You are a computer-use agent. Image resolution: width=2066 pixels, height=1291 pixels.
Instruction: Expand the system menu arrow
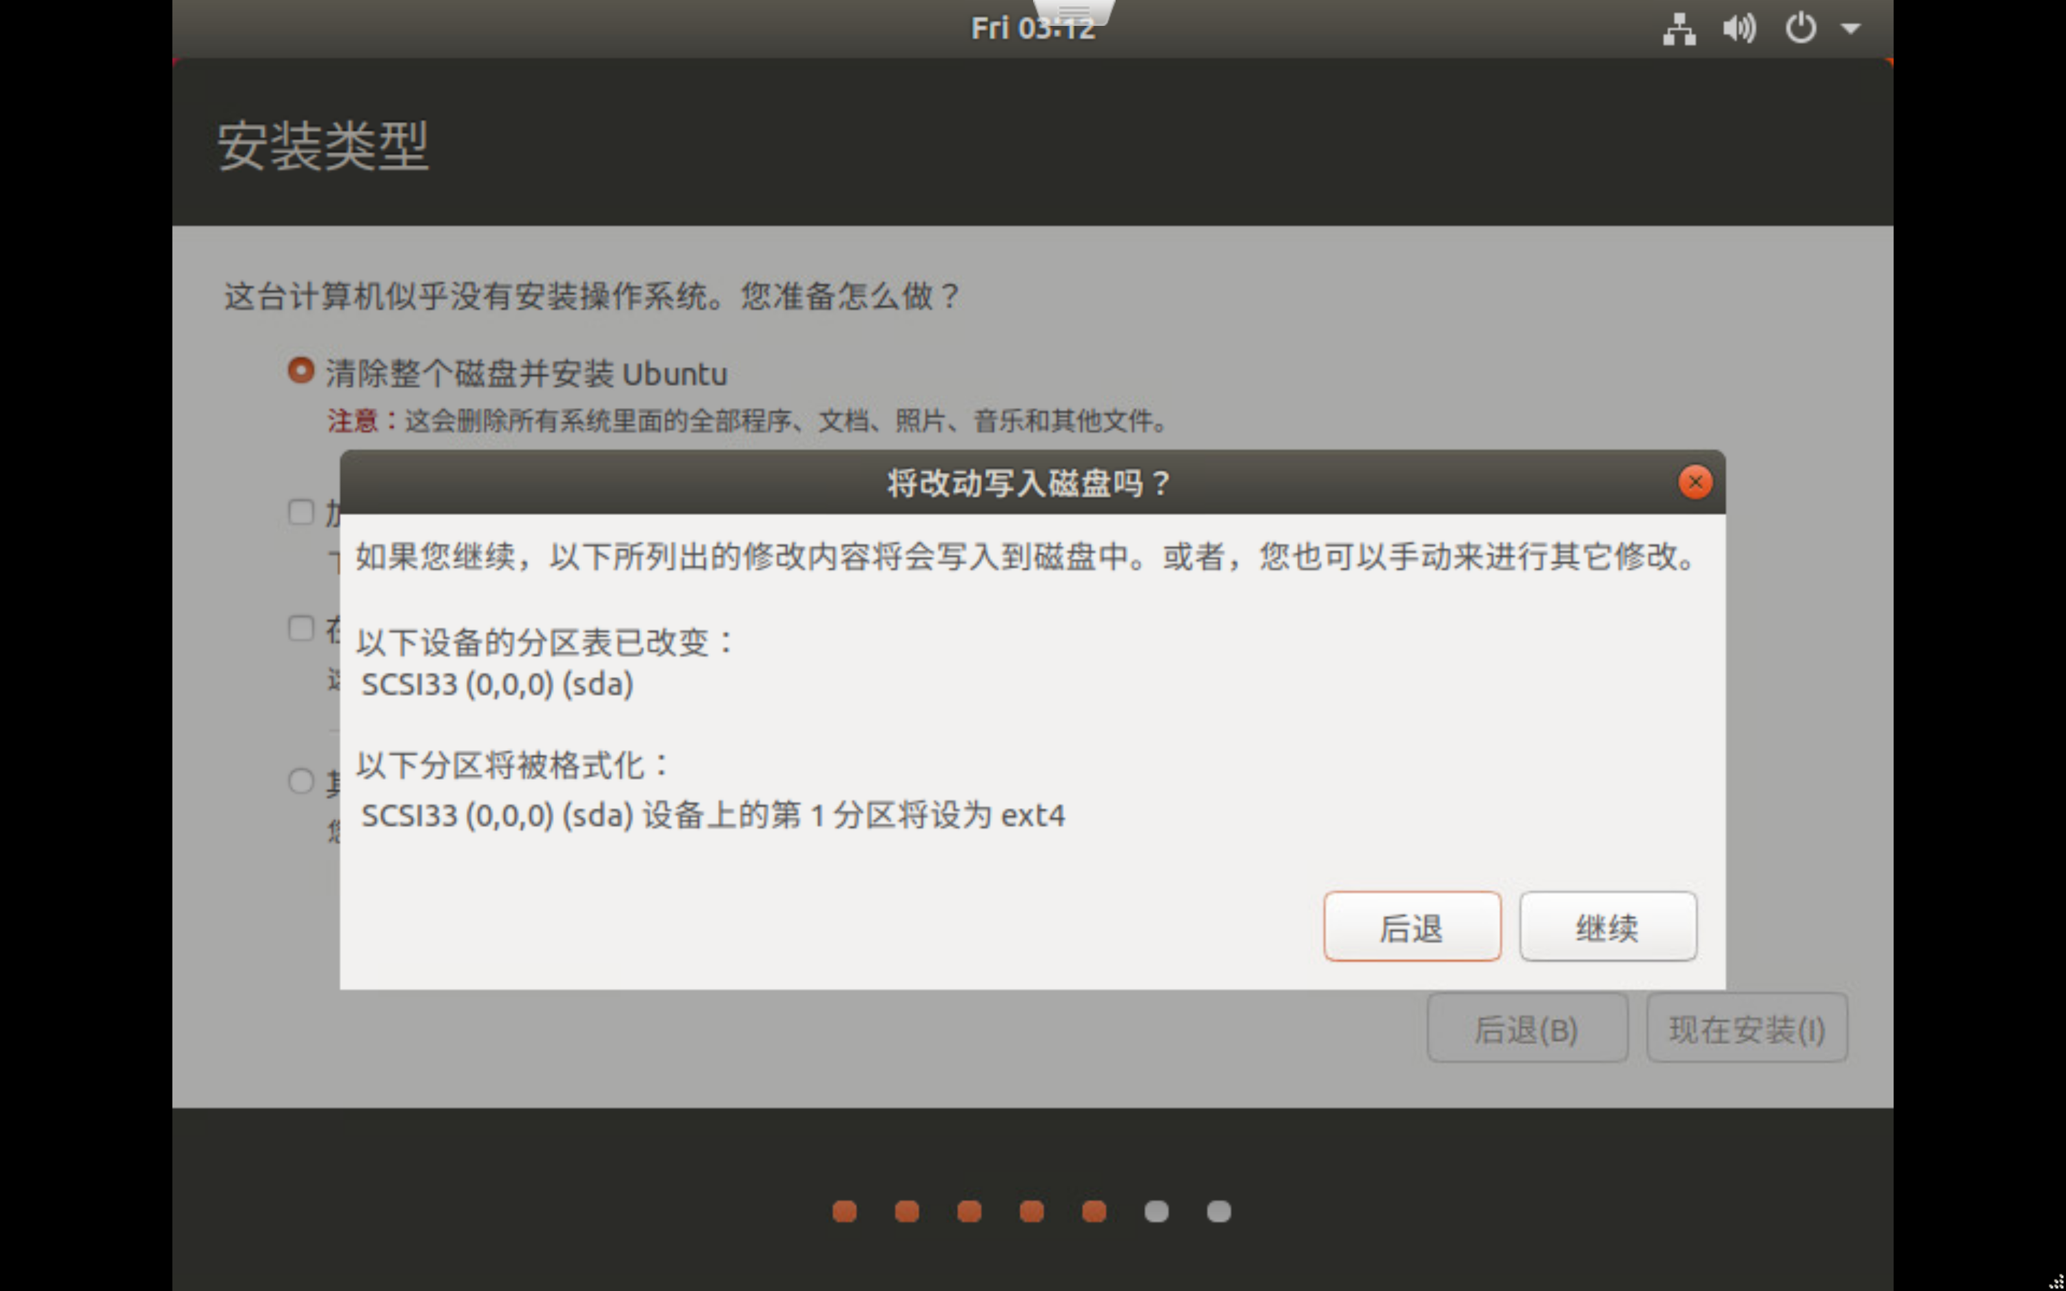tap(1850, 29)
